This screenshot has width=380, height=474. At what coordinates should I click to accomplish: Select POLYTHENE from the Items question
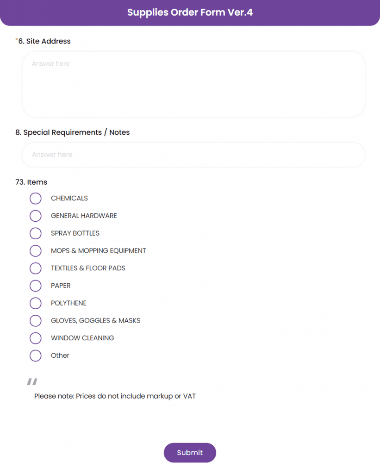pyautogui.click(x=36, y=303)
